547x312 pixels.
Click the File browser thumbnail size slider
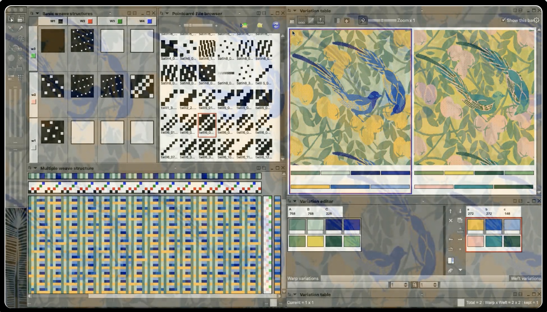click(x=198, y=26)
